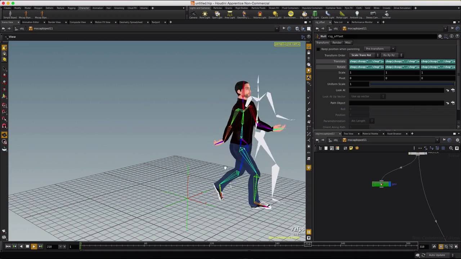Click obj in scene view path
Image resolution: width=461 pixels, height=259 pixels.
pyautogui.click(x=22, y=28)
